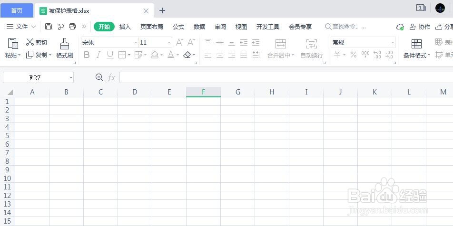The width and height of the screenshot is (453, 226).
Task: Click decrease decimal places icon
Action: 389,55
